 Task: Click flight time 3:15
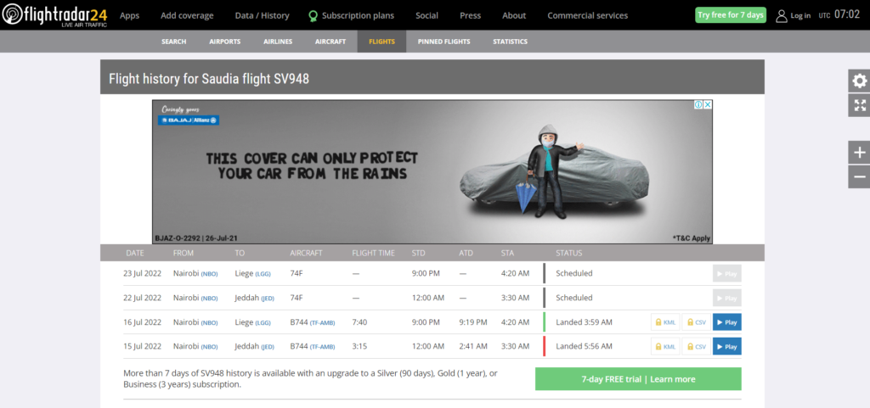(359, 347)
